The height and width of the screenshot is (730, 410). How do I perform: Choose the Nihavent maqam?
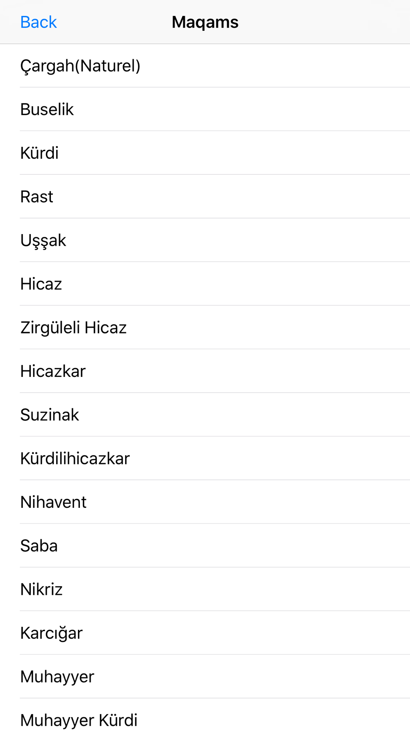point(205,502)
